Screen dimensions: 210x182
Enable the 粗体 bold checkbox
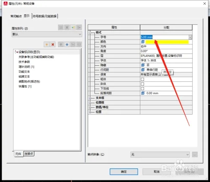(142, 79)
